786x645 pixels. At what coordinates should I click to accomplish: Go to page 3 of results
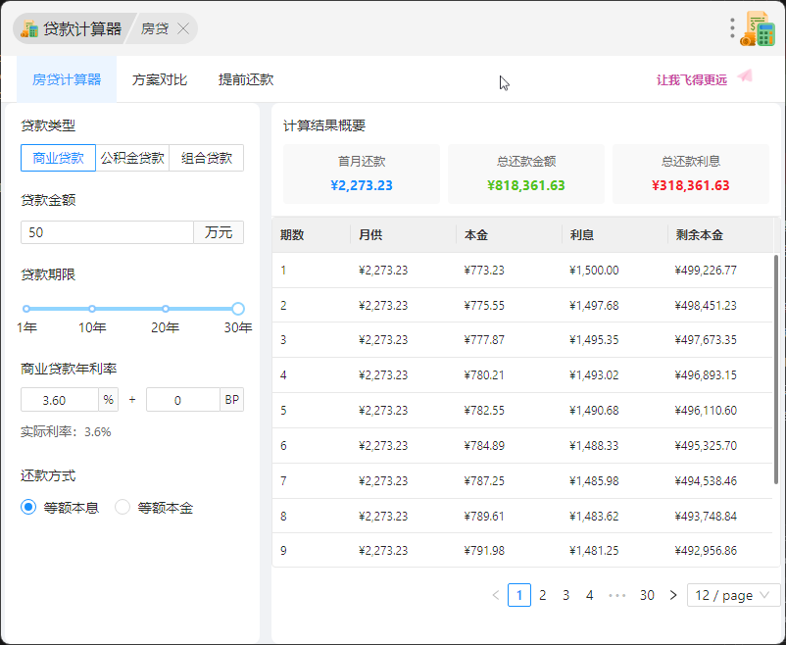click(x=565, y=595)
